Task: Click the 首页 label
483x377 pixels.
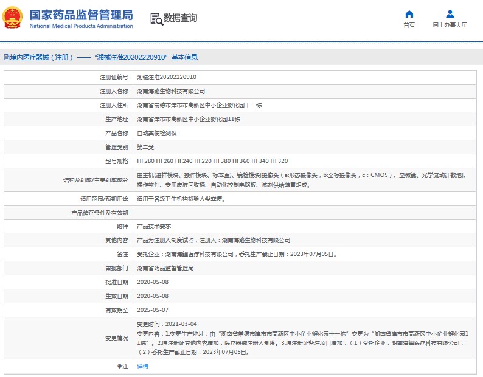Action: [x=409, y=25]
